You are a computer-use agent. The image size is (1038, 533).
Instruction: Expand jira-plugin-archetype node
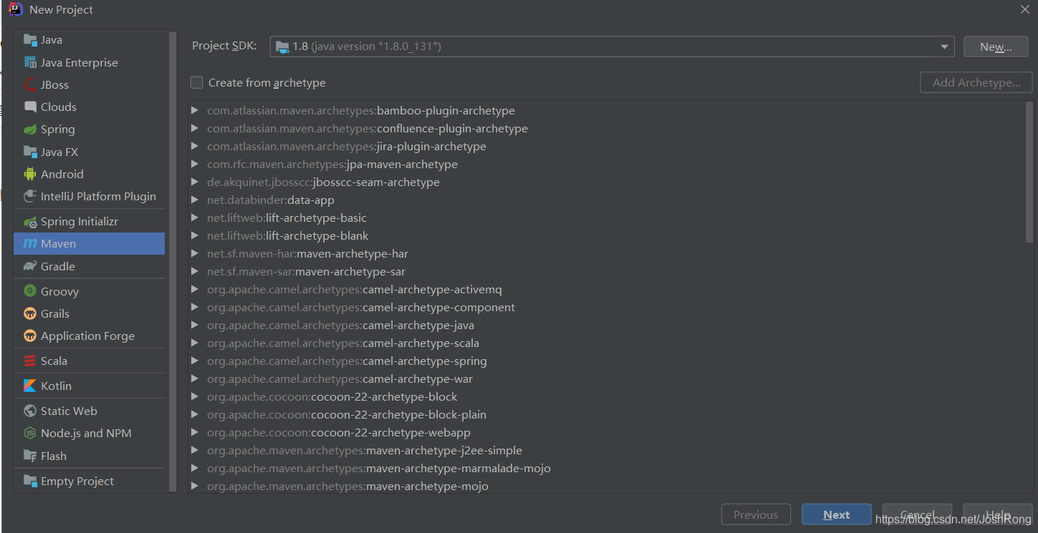(x=195, y=146)
